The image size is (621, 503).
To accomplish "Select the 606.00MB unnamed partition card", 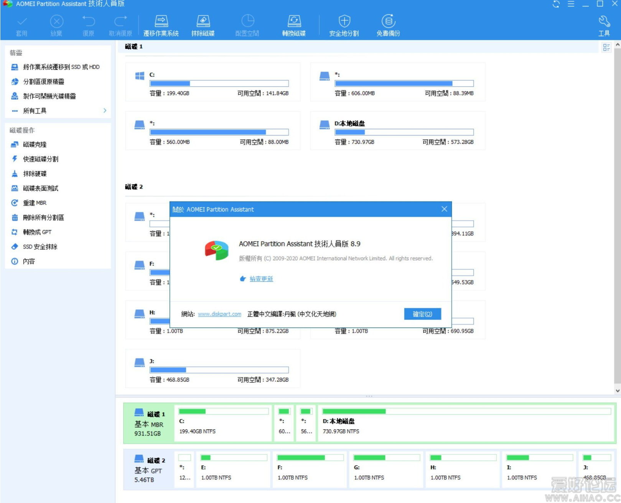I will (x=398, y=82).
